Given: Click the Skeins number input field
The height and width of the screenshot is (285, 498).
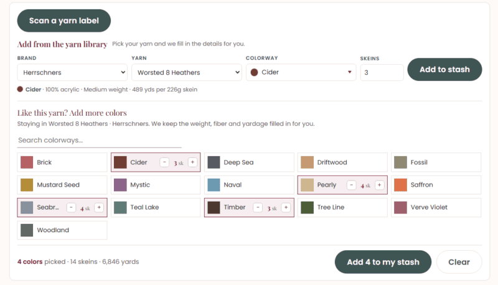Looking at the screenshot, I should (382, 72).
